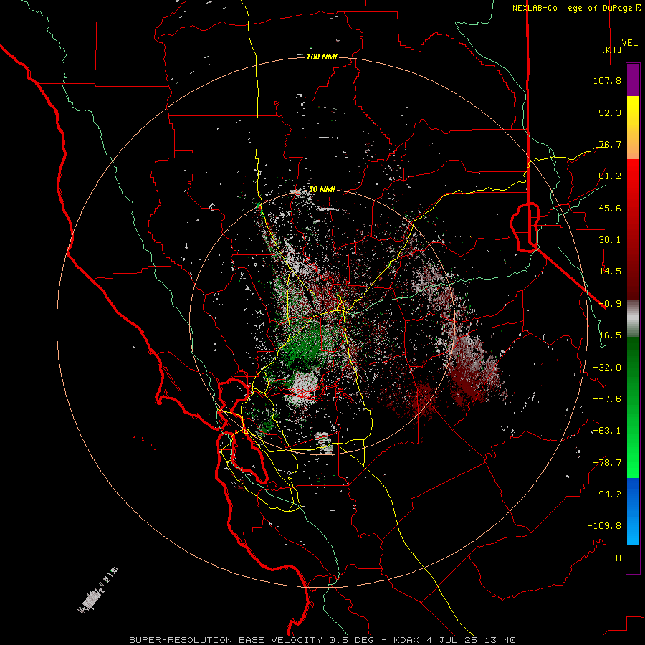
Task: Click the 92.3 legend value
Action: pos(610,113)
